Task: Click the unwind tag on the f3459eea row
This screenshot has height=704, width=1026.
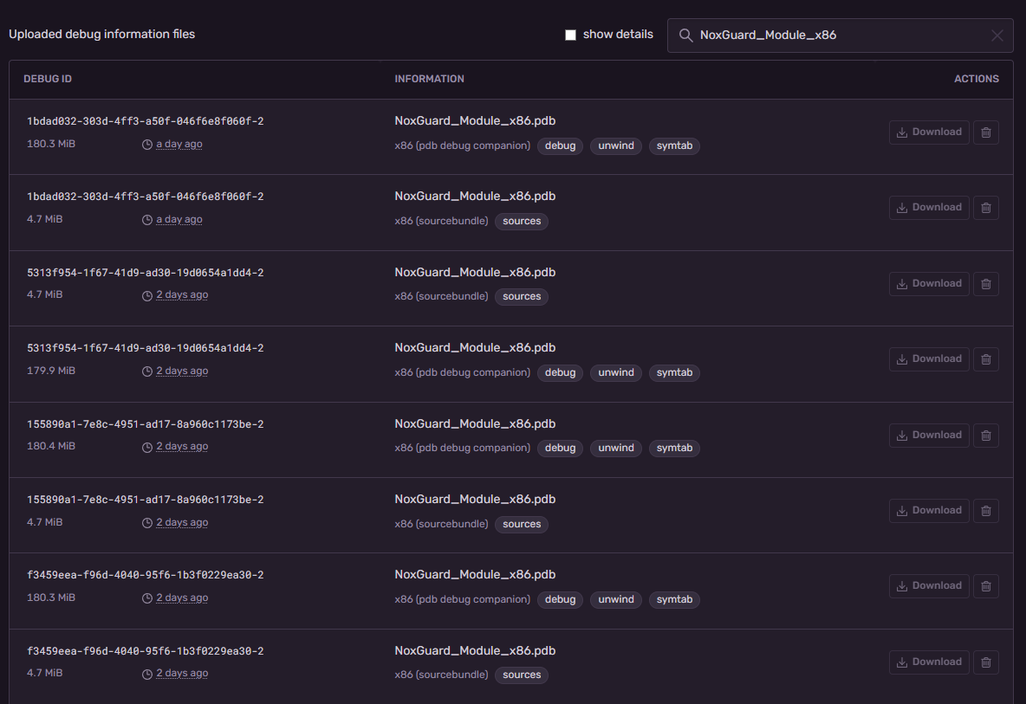Action: 616,599
